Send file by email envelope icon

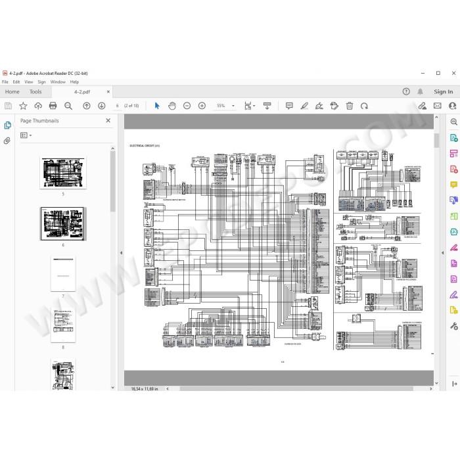[438, 106]
